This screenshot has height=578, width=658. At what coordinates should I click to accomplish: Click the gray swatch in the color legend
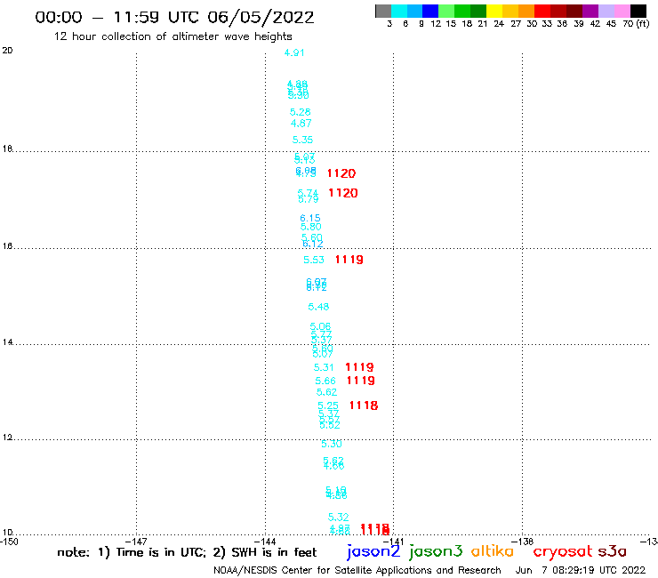[x=383, y=11]
